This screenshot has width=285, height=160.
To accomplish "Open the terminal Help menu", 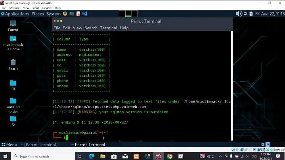I will (124, 28).
